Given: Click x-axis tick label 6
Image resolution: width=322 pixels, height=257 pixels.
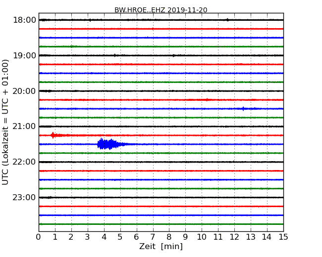Looking at the screenshot, I should (136, 237).
